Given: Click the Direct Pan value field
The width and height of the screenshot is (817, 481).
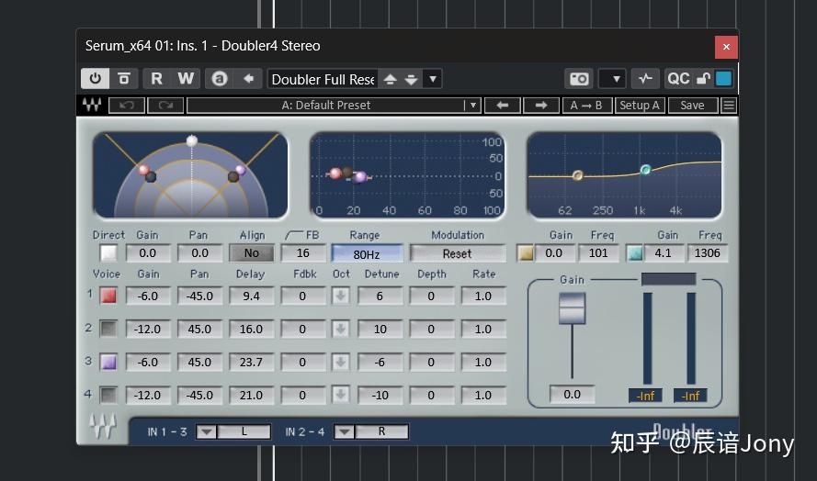Looking at the screenshot, I should point(199,253).
